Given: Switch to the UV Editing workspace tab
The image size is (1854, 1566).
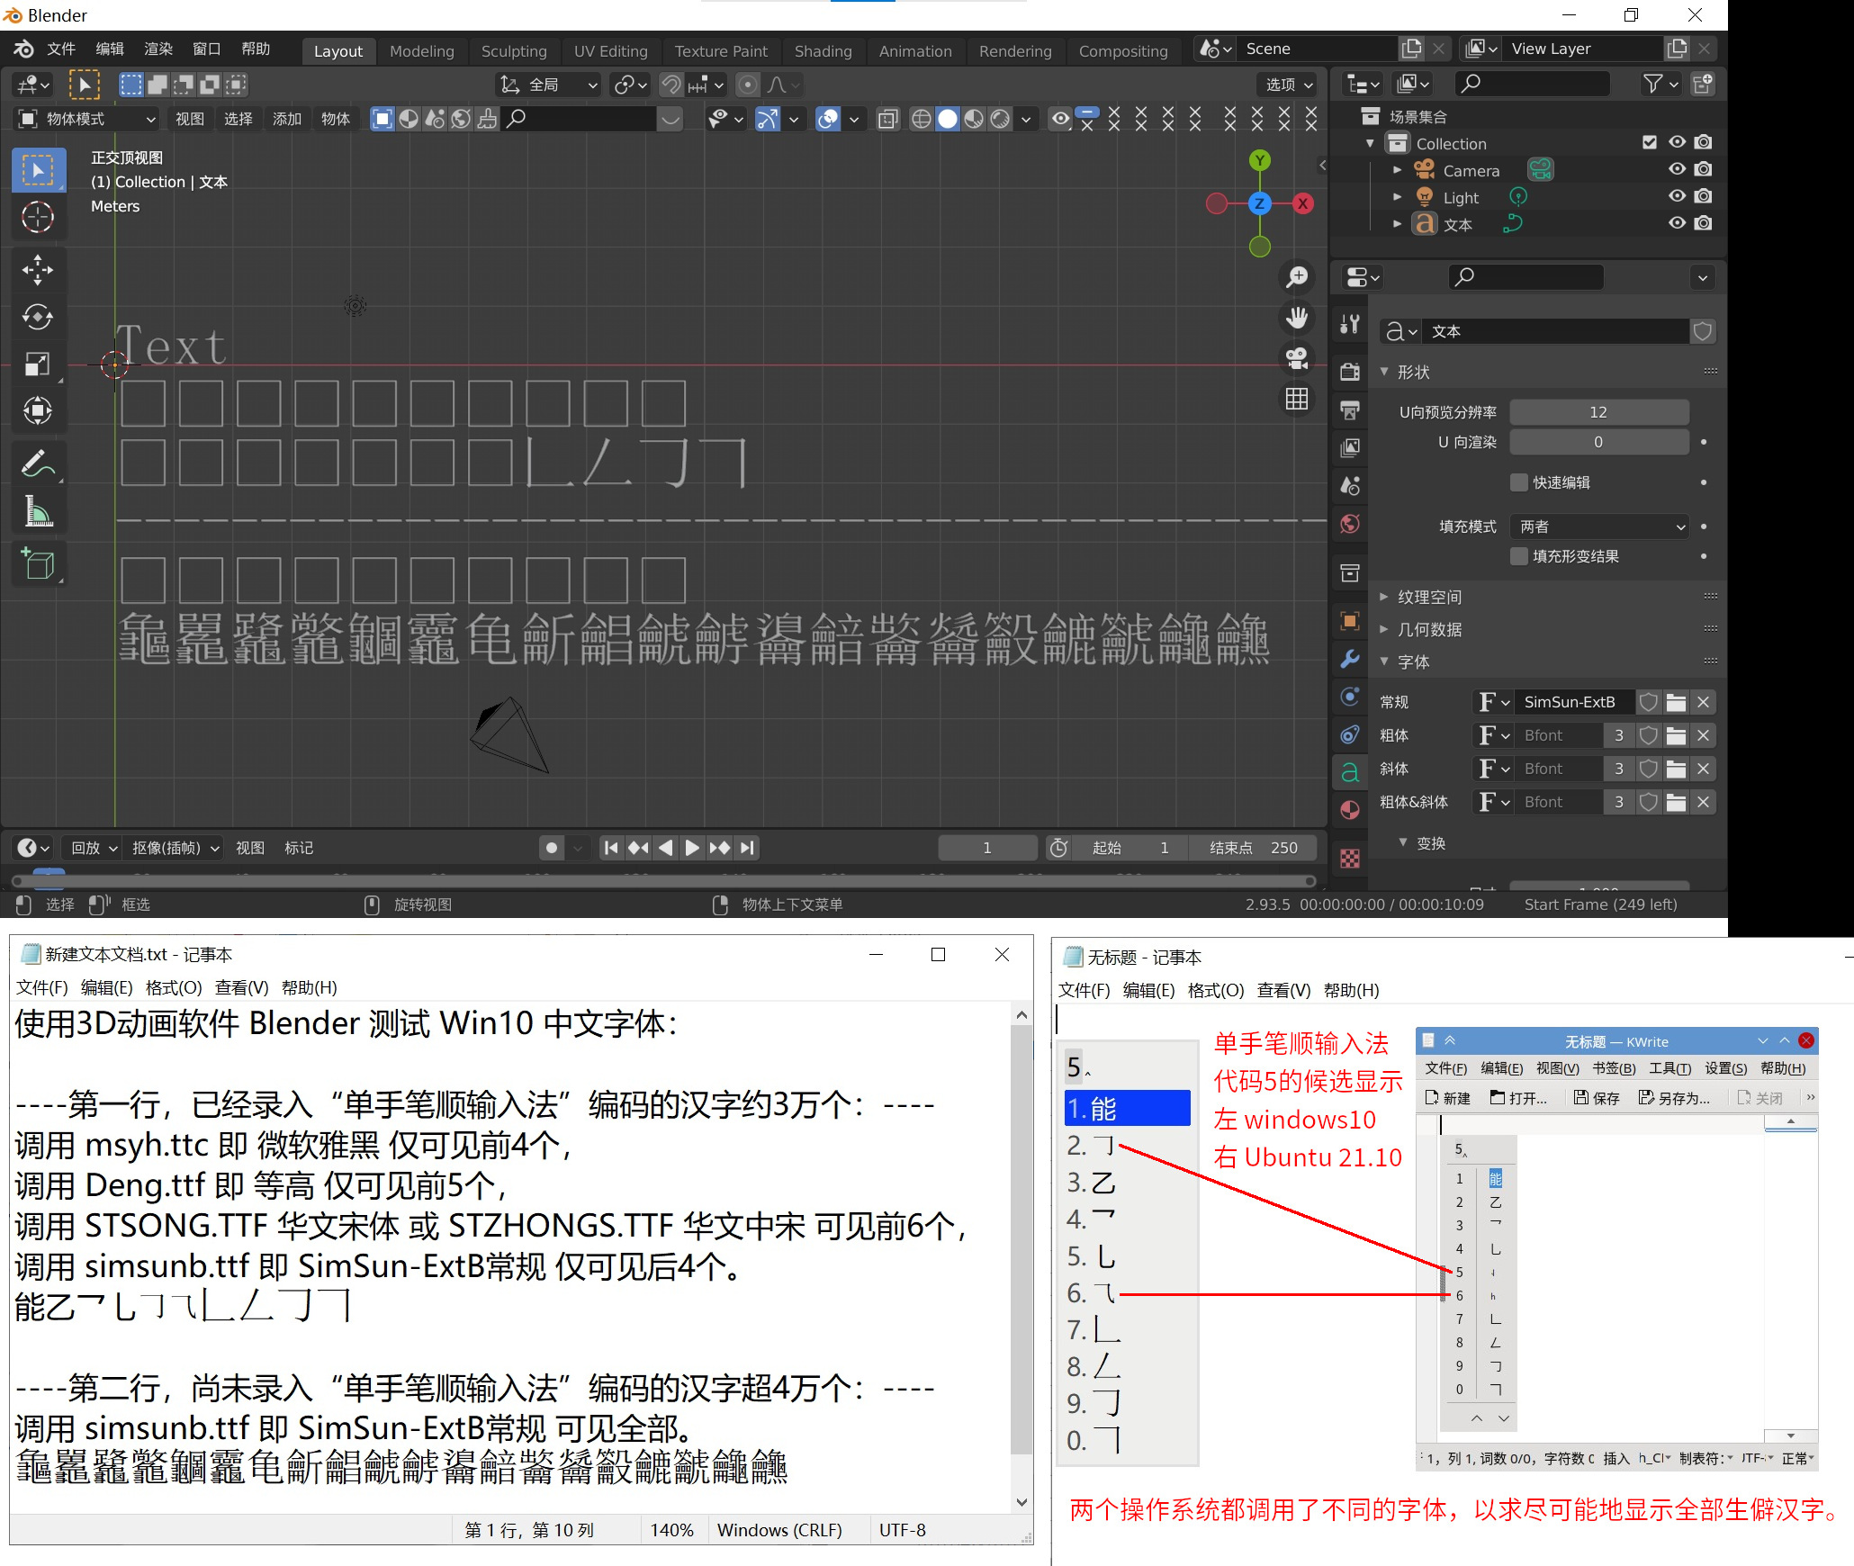Looking at the screenshot, I should coord(610,51).
